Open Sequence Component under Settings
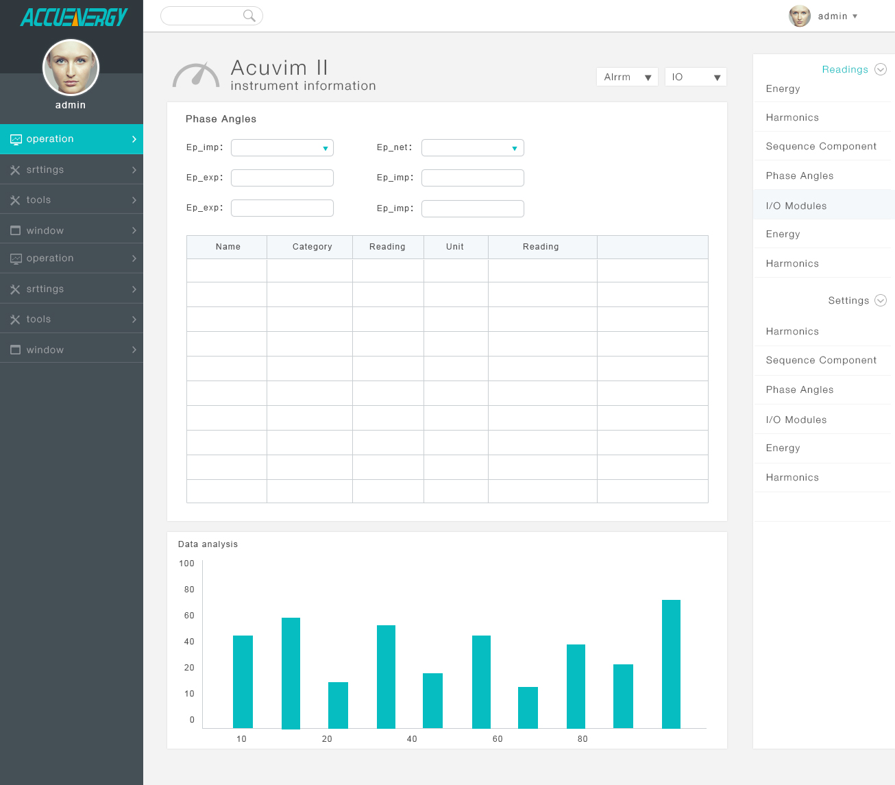895x785 pixels. coord(821,360)
